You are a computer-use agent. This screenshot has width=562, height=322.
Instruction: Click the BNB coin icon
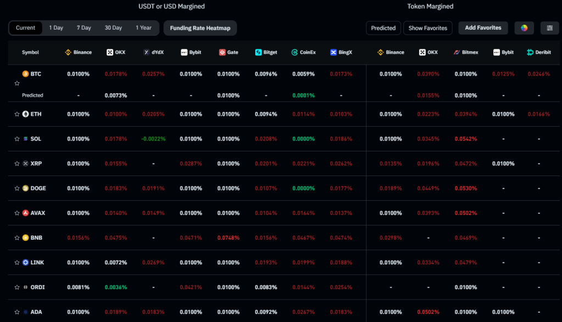tap(25, 238)
